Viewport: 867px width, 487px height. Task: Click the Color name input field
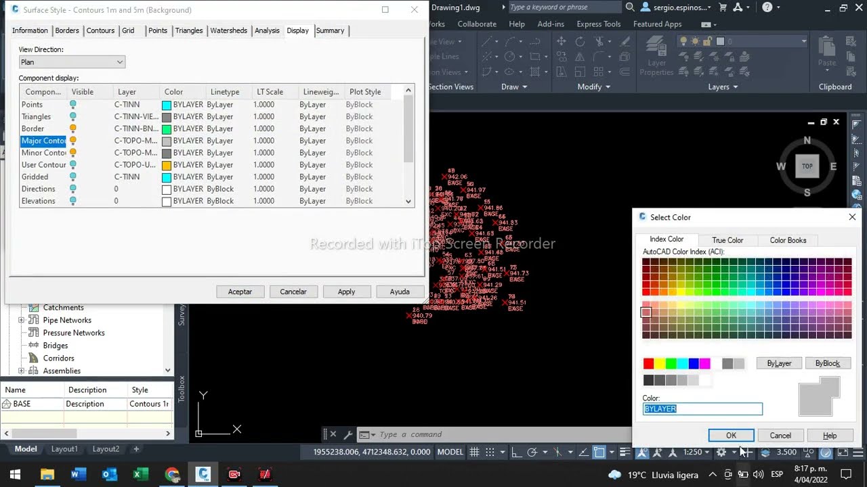point(702,409)
